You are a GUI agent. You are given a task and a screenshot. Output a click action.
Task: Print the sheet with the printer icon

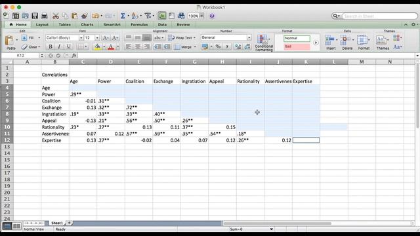(44, 16)
